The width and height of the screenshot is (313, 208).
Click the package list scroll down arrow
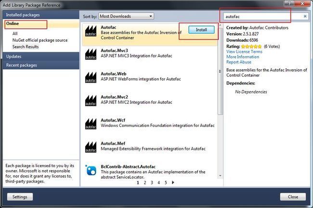[220, 175]
